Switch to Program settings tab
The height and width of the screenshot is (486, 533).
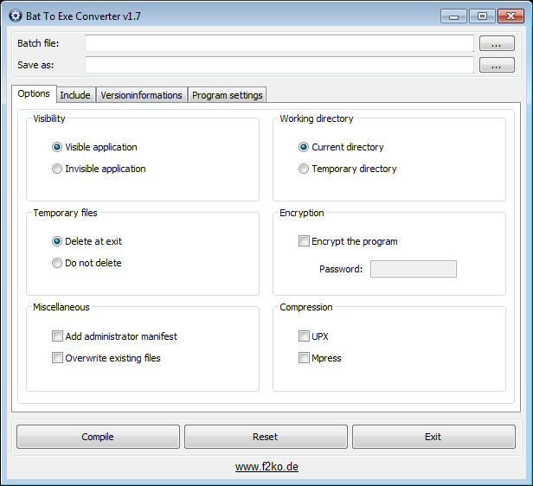227,95
